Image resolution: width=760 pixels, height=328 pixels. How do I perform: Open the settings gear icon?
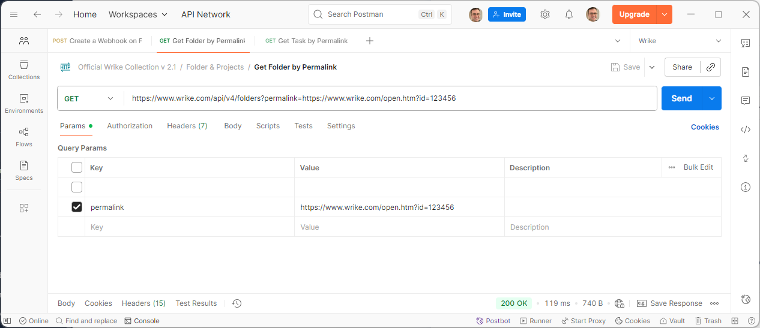point(545,14)
